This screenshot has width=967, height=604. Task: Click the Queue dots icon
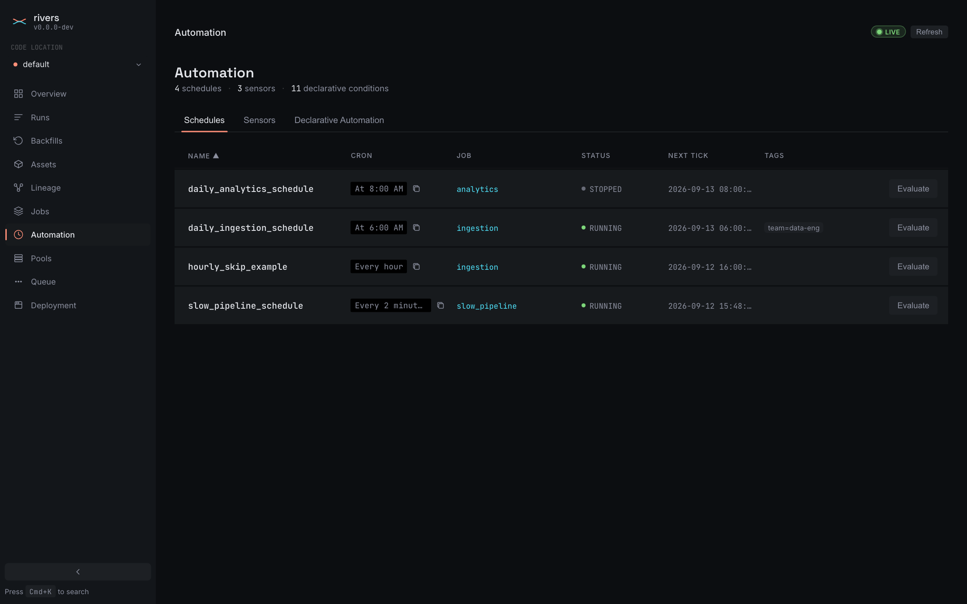18,281
